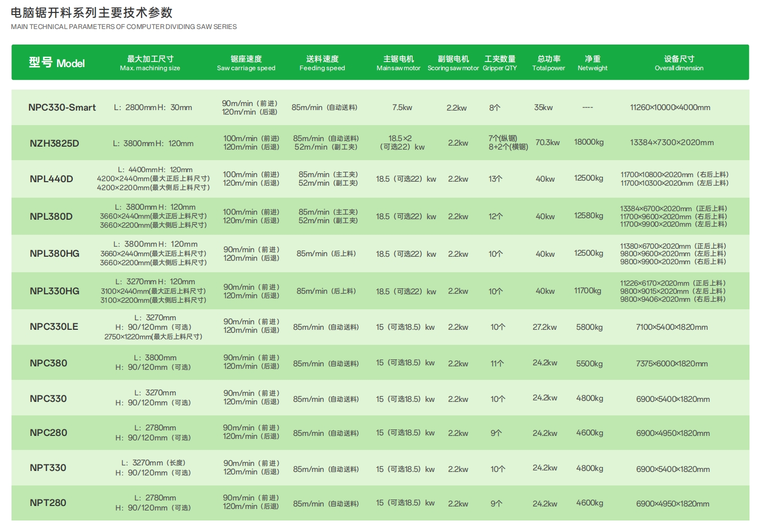The height and width of the screenshot is (526, 761).
Task: Click the Feeding speed column header
Action: [x=322, y=63]
